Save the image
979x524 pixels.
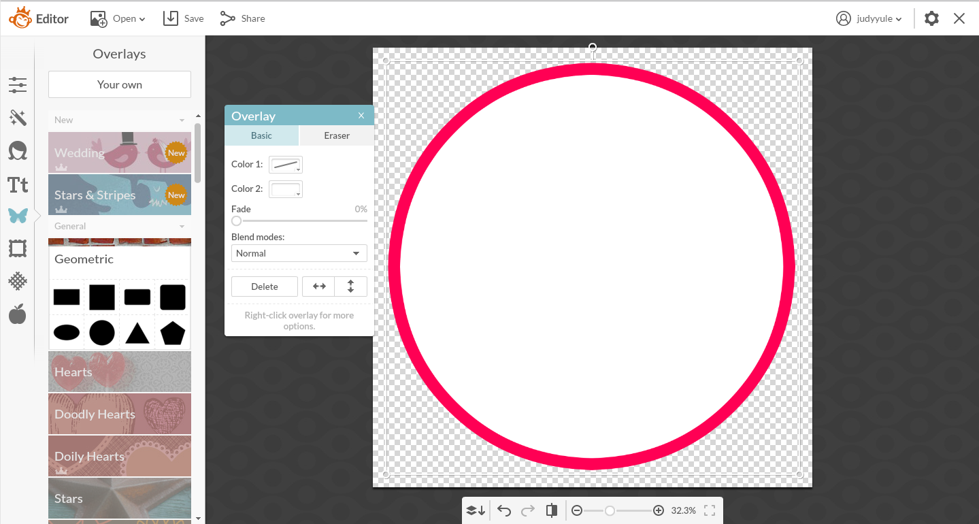(x=184, y=18)
